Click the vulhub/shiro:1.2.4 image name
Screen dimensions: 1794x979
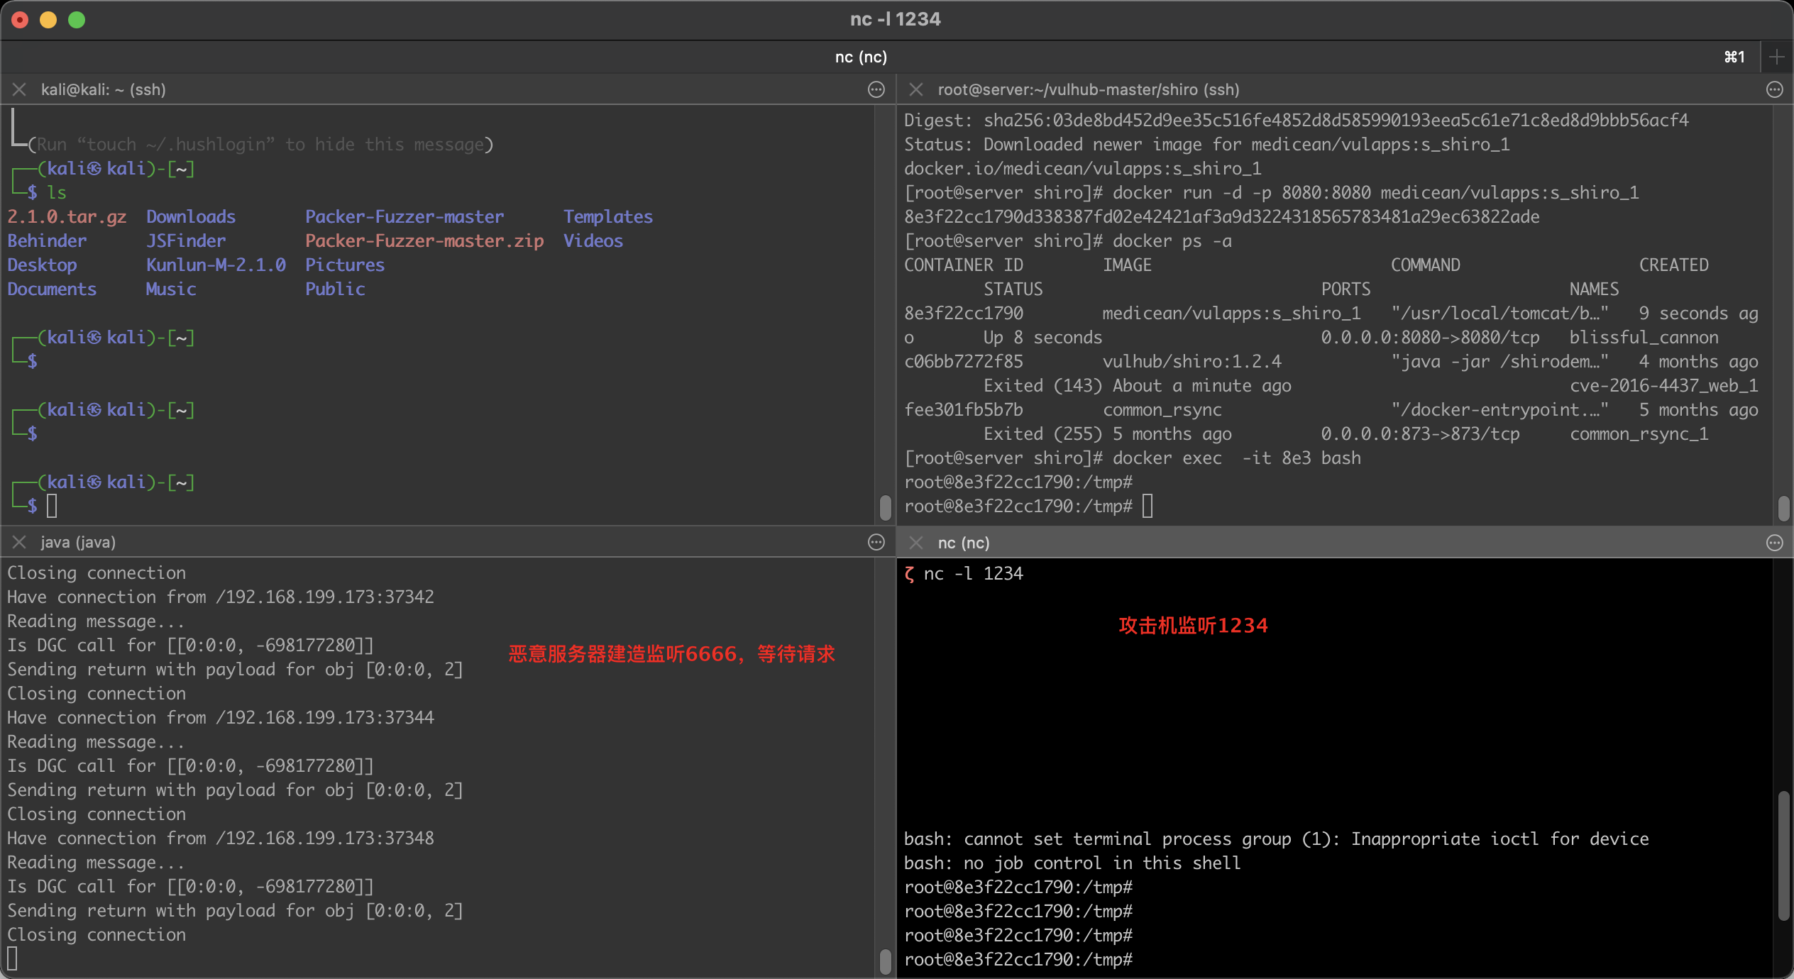(1192, 361)
